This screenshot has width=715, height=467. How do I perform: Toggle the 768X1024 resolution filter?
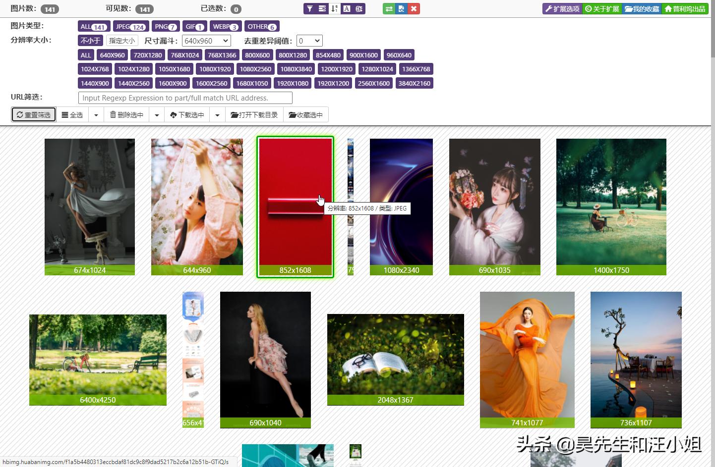point(185,55)
